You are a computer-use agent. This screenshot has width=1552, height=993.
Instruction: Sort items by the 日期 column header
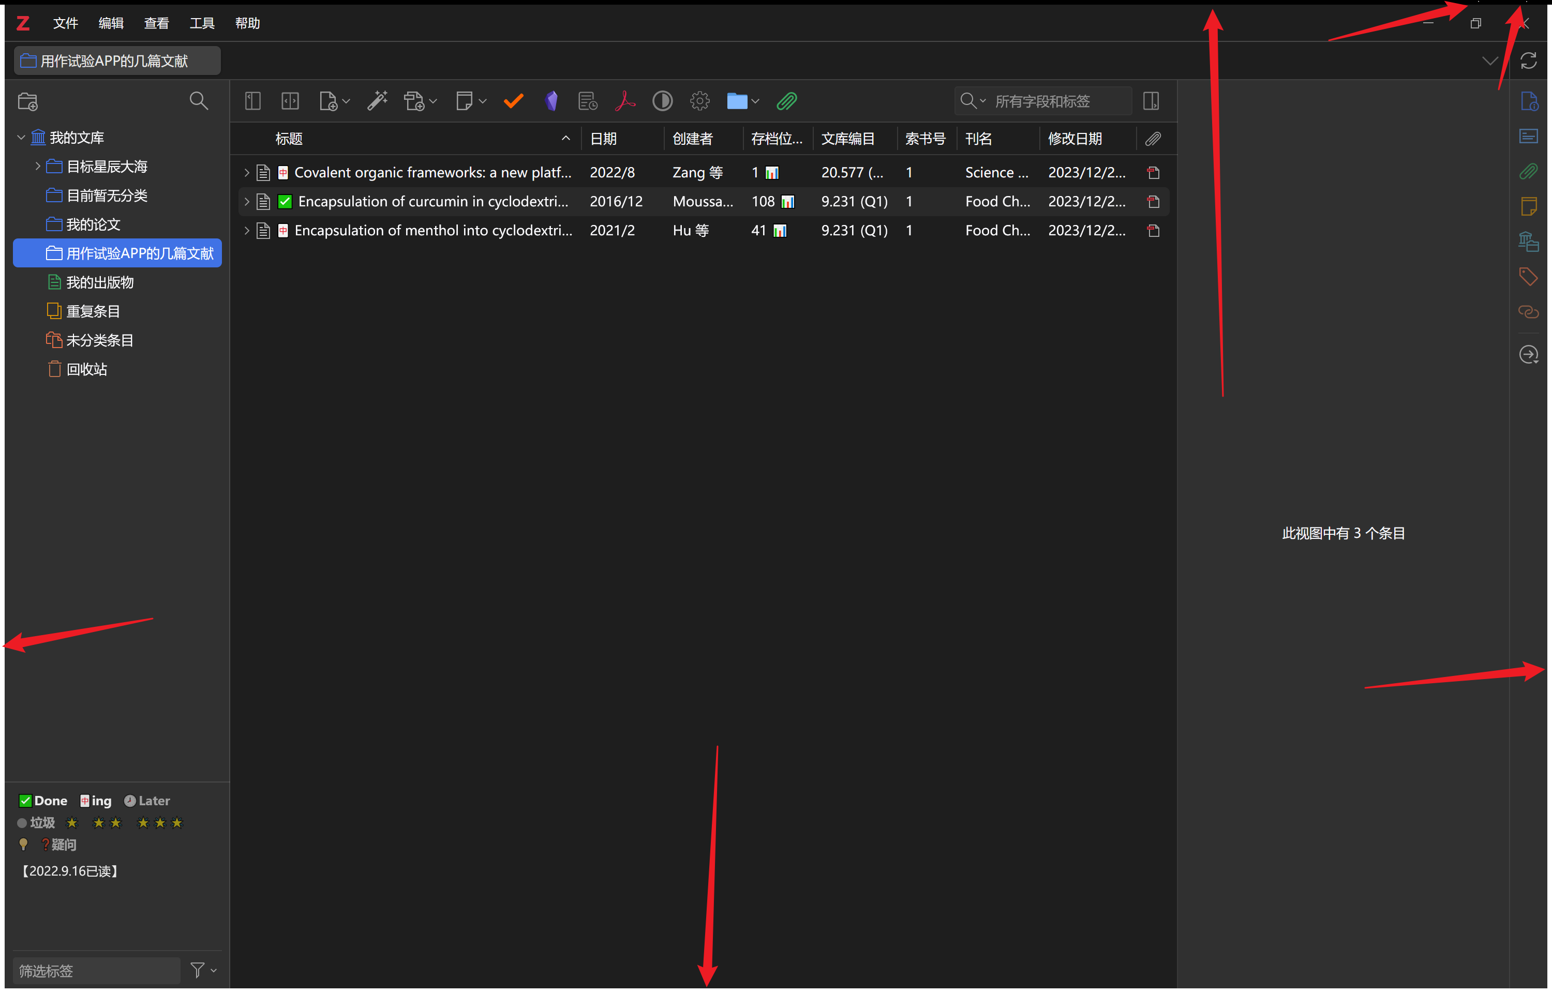click(604, 139)
